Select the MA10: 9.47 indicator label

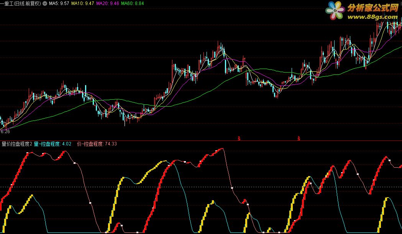tap(82, 3)
